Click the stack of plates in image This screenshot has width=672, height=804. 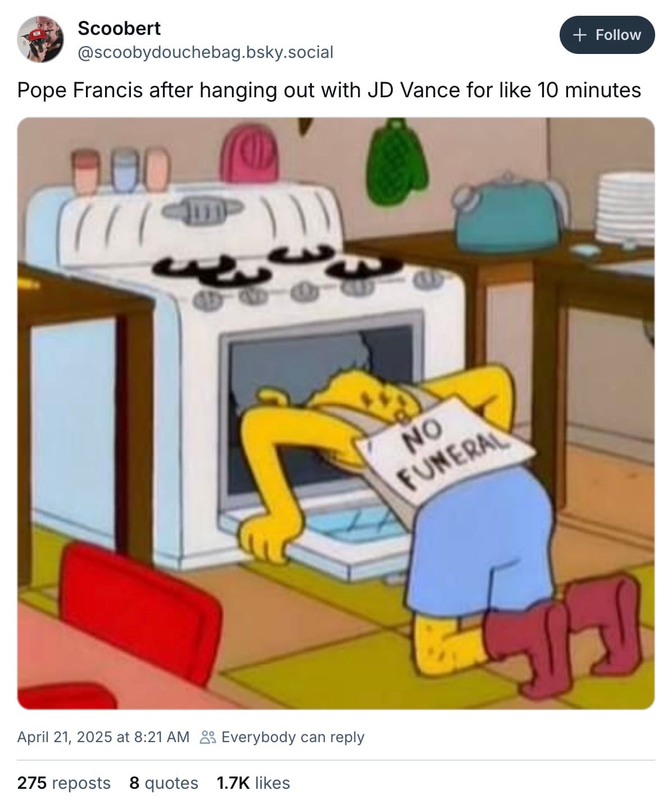(625, 207)
